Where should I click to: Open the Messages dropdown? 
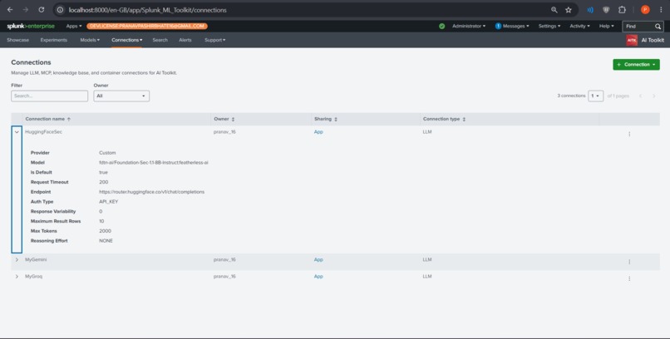click(x=512, y=26)
